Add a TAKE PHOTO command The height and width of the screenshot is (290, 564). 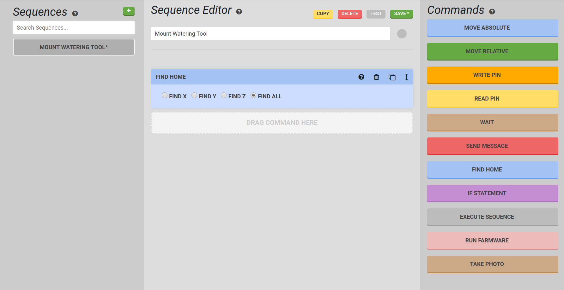pos(492,264)
